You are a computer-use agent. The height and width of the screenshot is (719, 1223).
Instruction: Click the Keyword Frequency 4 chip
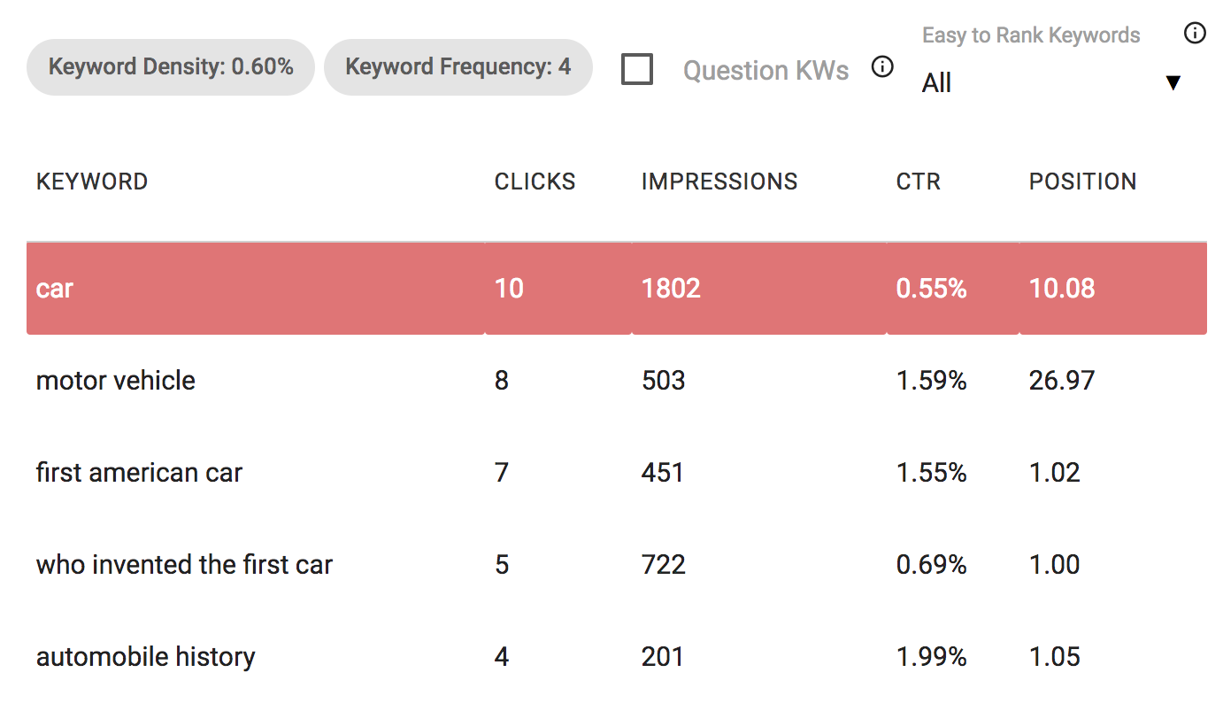tap(458, 66)
